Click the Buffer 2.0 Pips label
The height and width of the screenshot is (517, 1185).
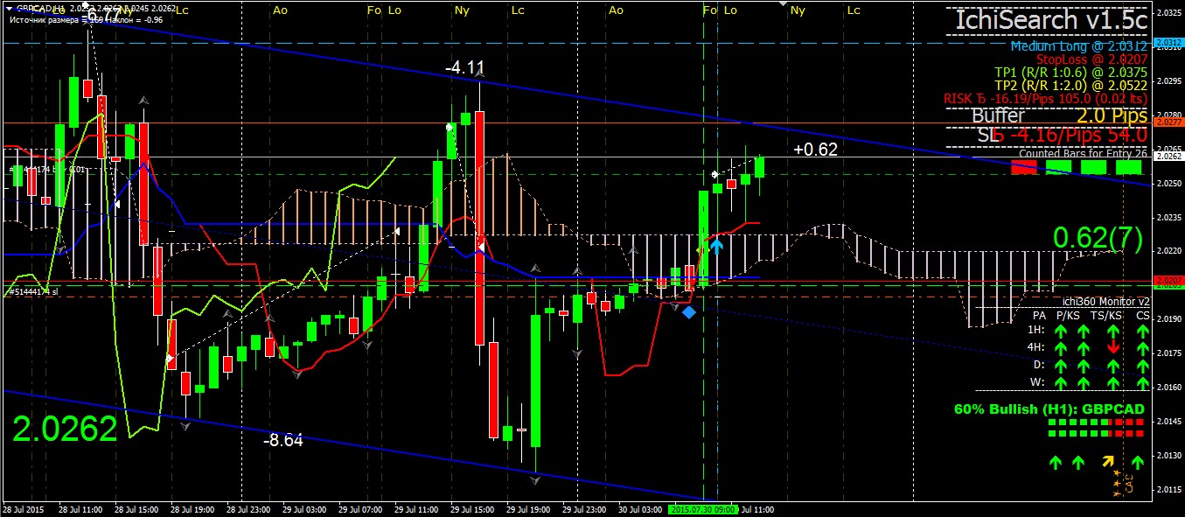[x=1060, y=115]
